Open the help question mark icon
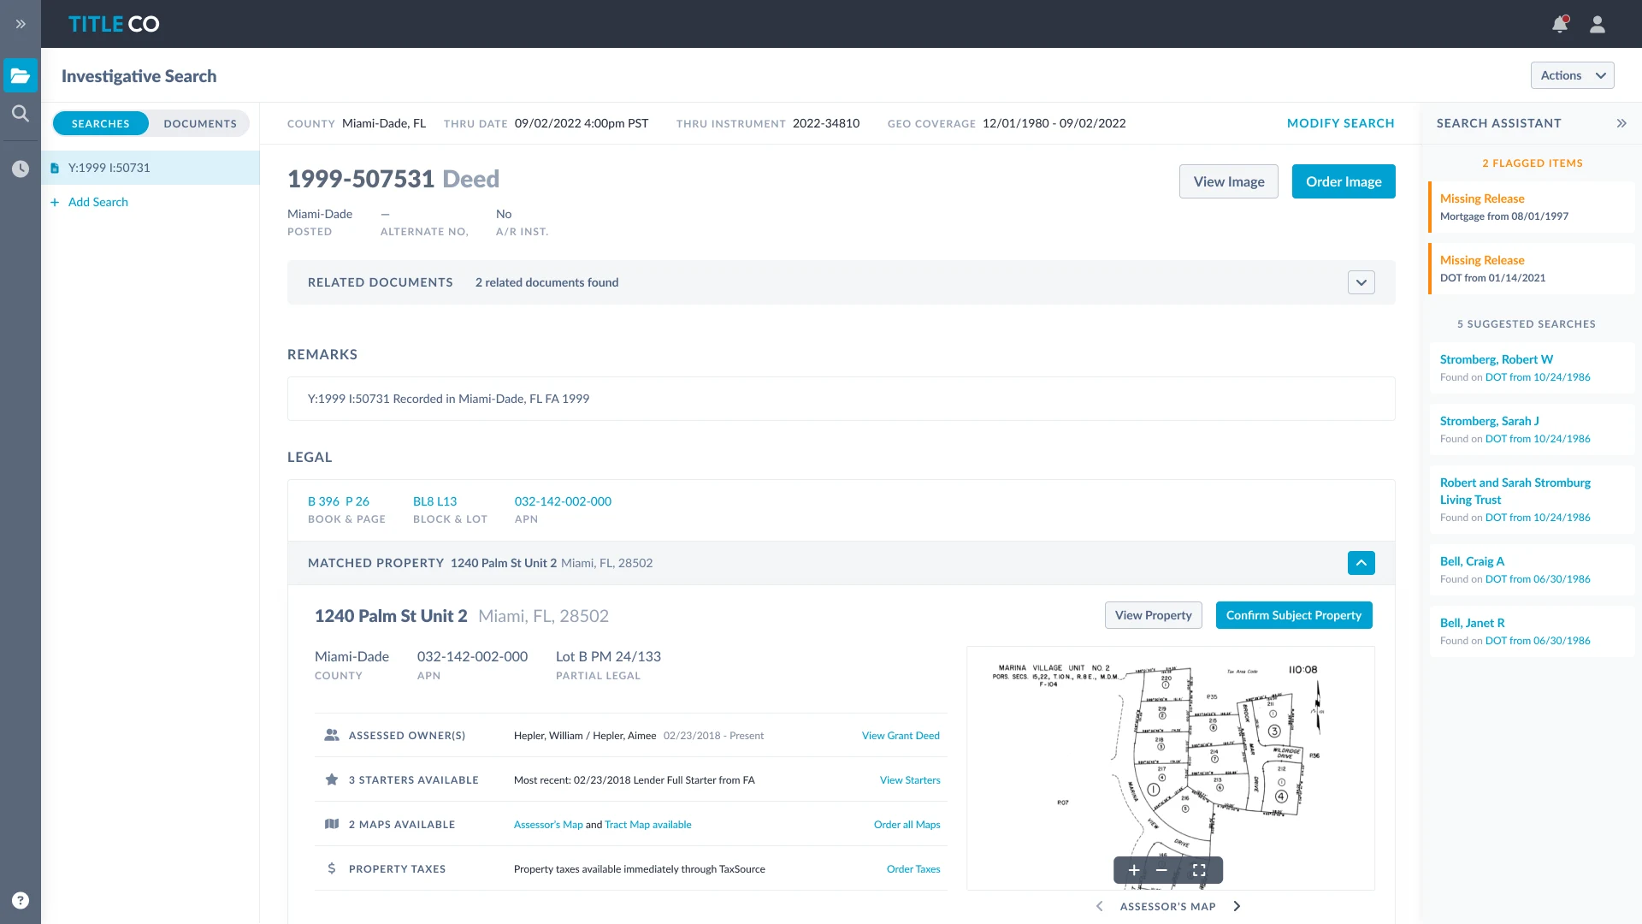Screen dimensions: 1642x924 [21, 900]
